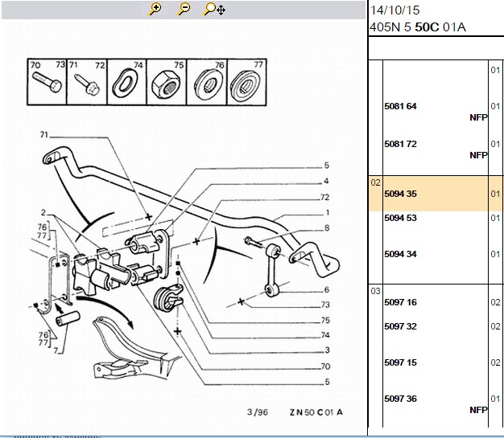504x438 pixels.
Task: Select highlighted part 5094 35
Action: point(400,194)
